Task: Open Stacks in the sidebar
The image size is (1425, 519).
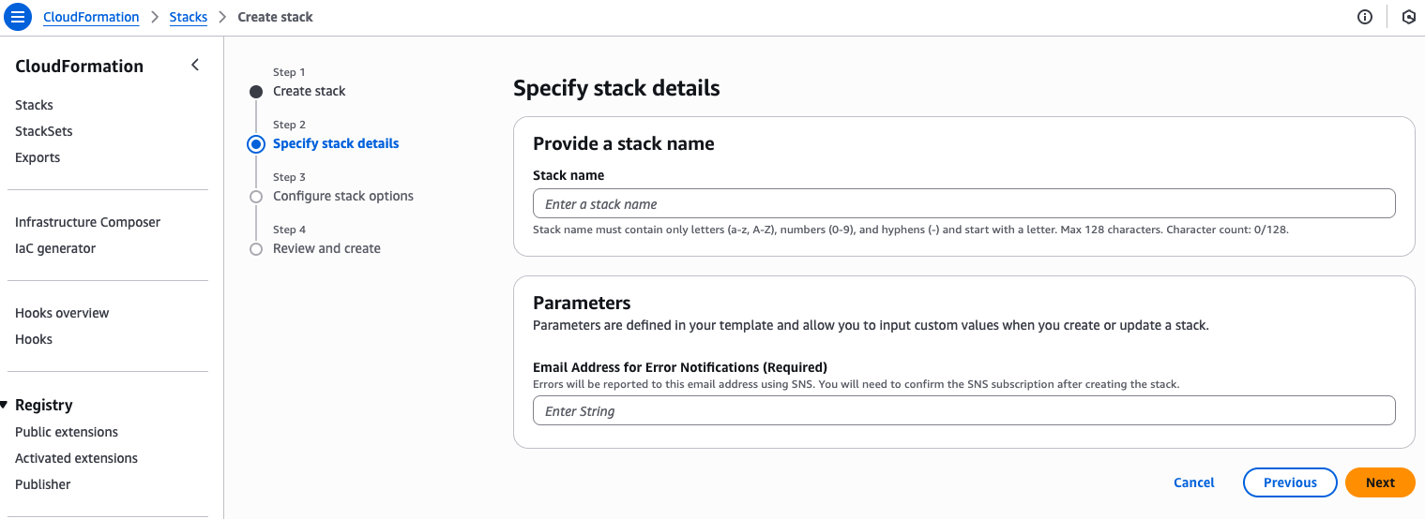Action: pos(34,105)
